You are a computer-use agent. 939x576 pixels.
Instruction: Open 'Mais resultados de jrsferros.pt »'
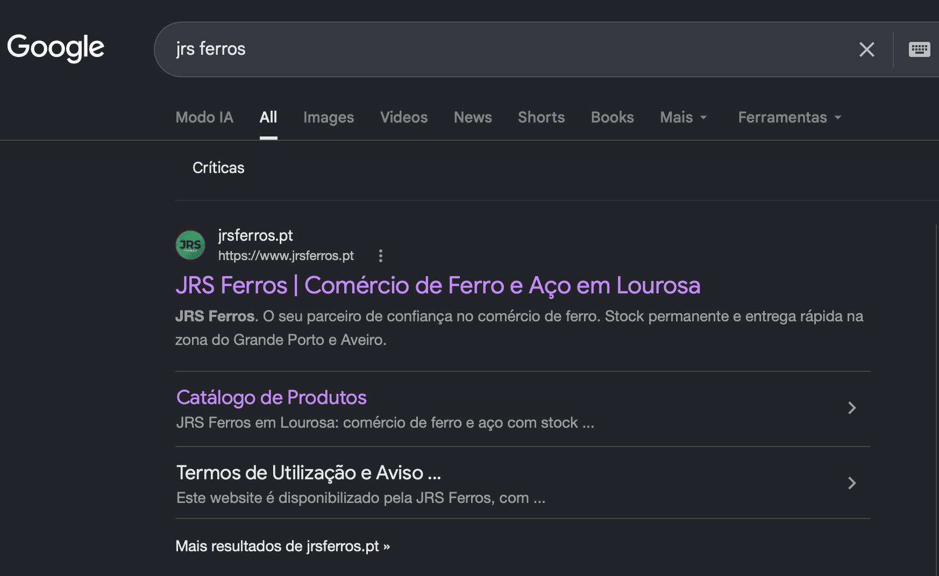(283, 546)
